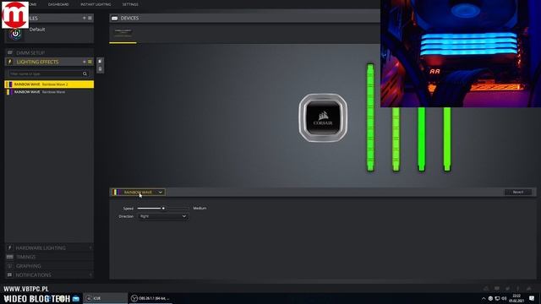Click the search magnifier icon

[x=85, y=73]
